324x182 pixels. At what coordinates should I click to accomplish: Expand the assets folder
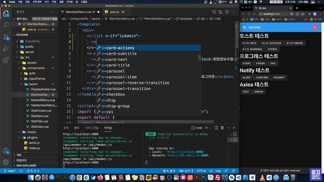31,63
